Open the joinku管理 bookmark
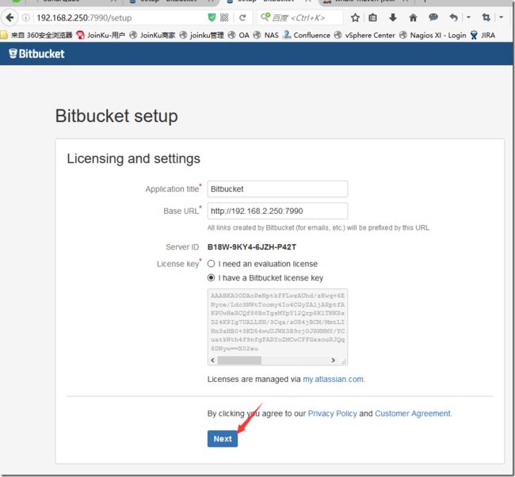 coord(202,35)
